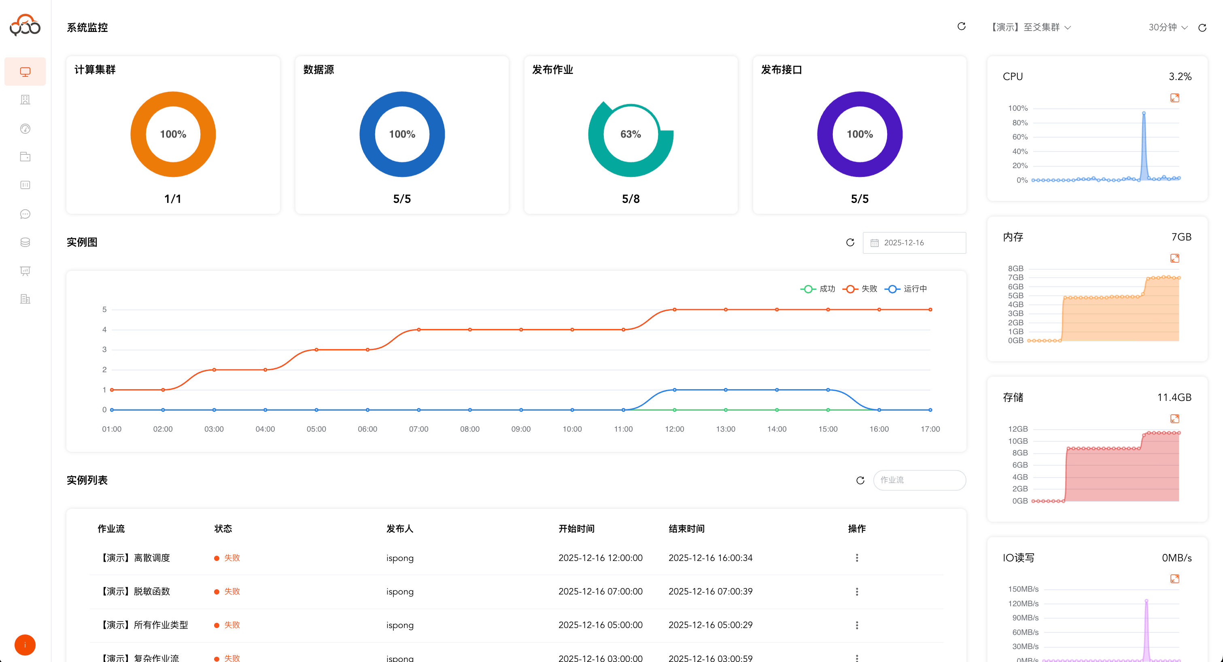
Task: Expand the CPU chart to fullscreen
Action: 1174,98
